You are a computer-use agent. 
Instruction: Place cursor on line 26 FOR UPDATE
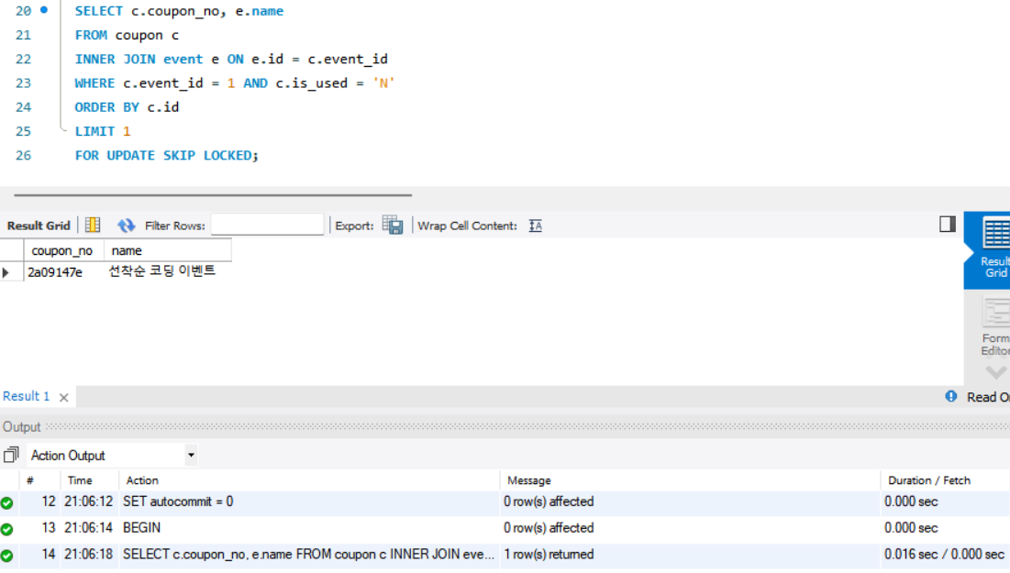pos(166,155)
